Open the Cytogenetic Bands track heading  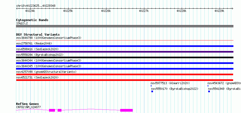coord(32,20)
